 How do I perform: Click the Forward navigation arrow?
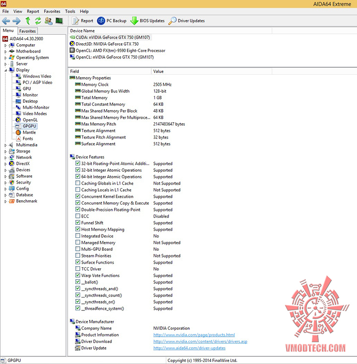click(x=16, y=21)
